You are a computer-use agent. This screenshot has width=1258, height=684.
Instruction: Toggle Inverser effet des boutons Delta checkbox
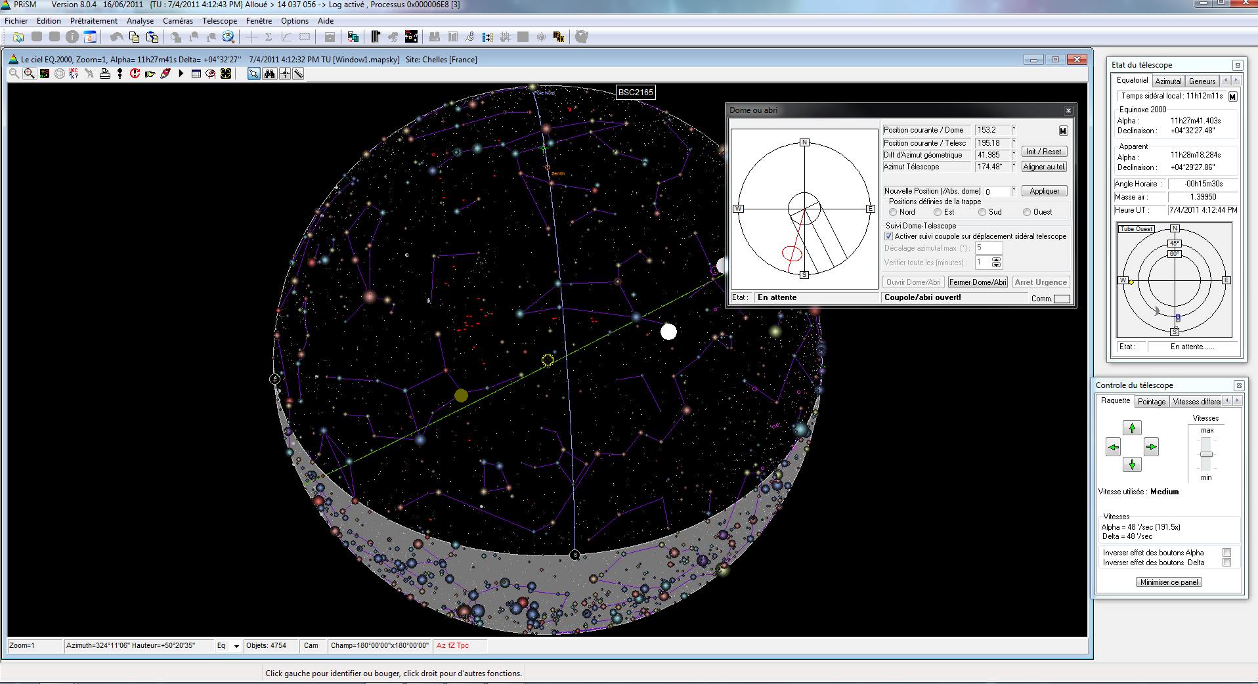point(1226,563)
